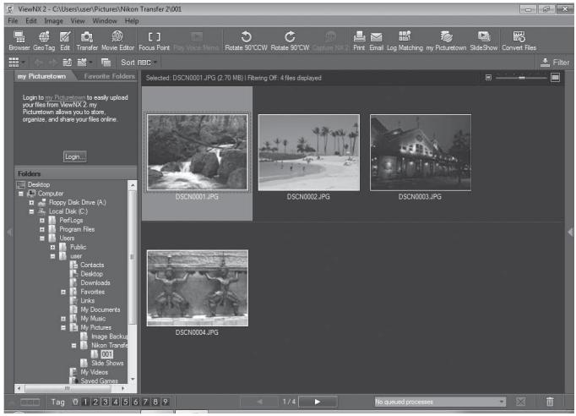Toggle tag number 5
This screenshot has height=416, width=576.
coord(125,402)
